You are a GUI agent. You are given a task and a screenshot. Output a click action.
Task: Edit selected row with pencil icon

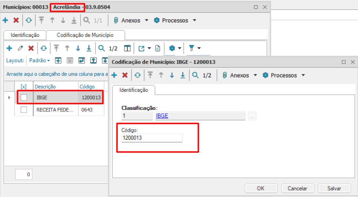click(20, 48)
